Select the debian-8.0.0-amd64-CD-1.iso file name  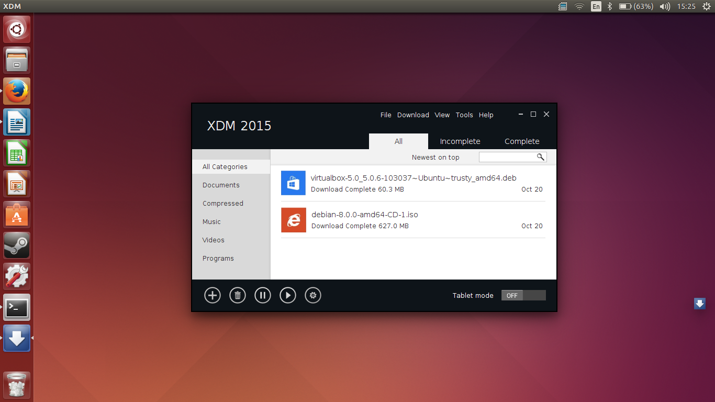[x=365, y=215]
